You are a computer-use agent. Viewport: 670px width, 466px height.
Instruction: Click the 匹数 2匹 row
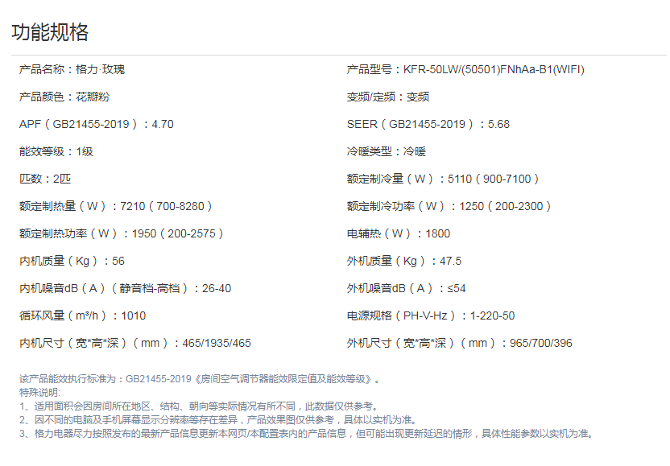point(50,179)
